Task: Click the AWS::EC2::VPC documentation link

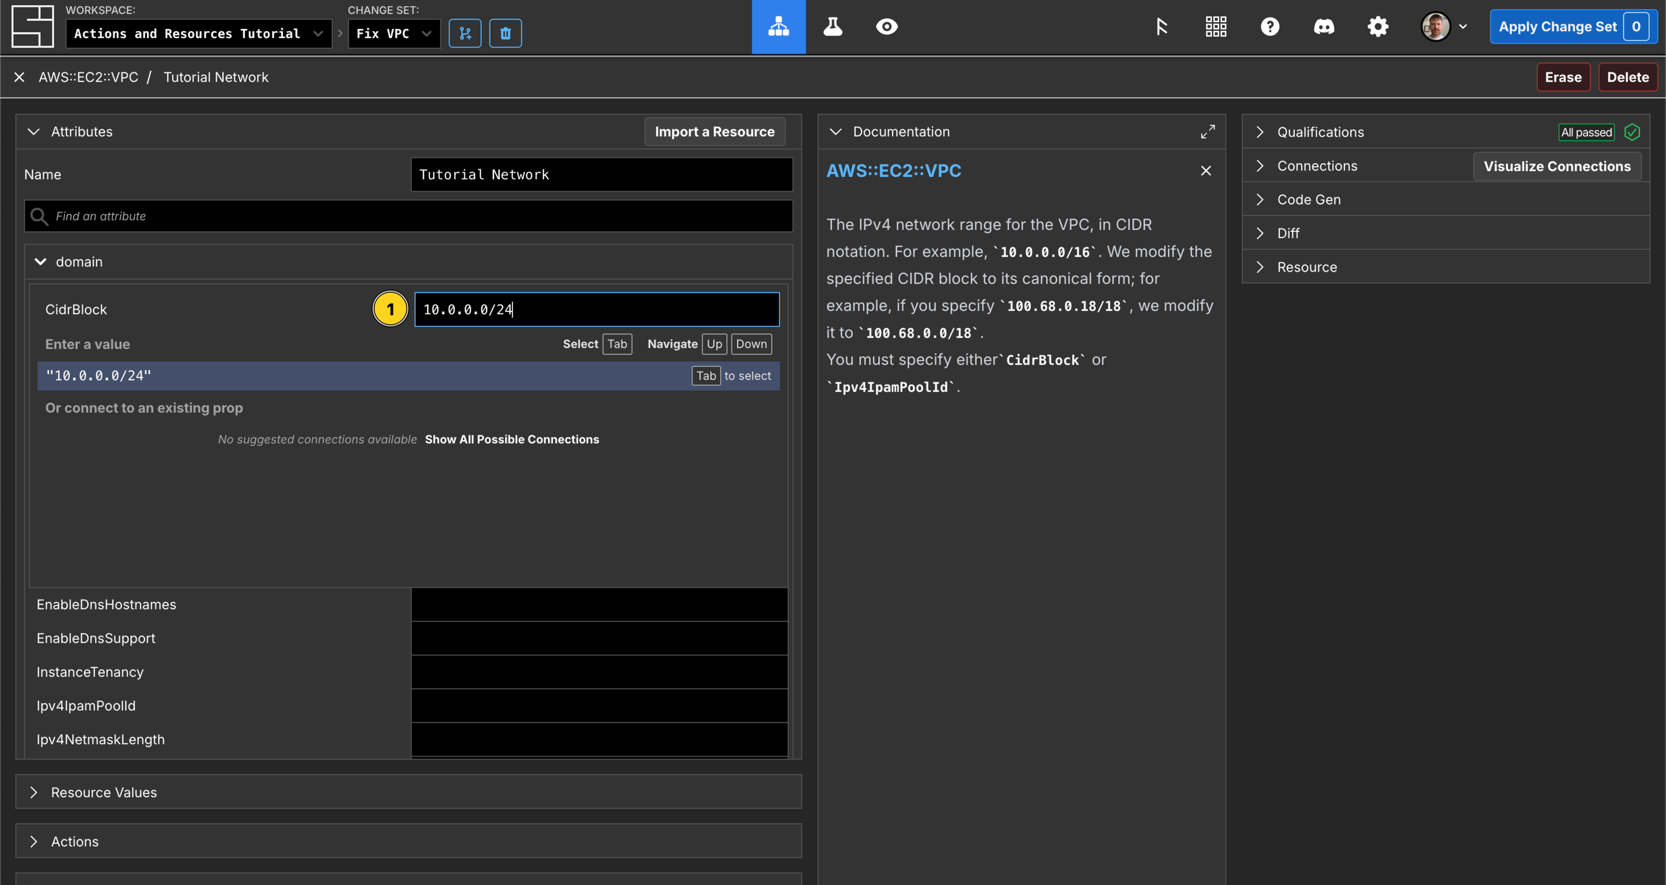Action: tap(894, 171)
